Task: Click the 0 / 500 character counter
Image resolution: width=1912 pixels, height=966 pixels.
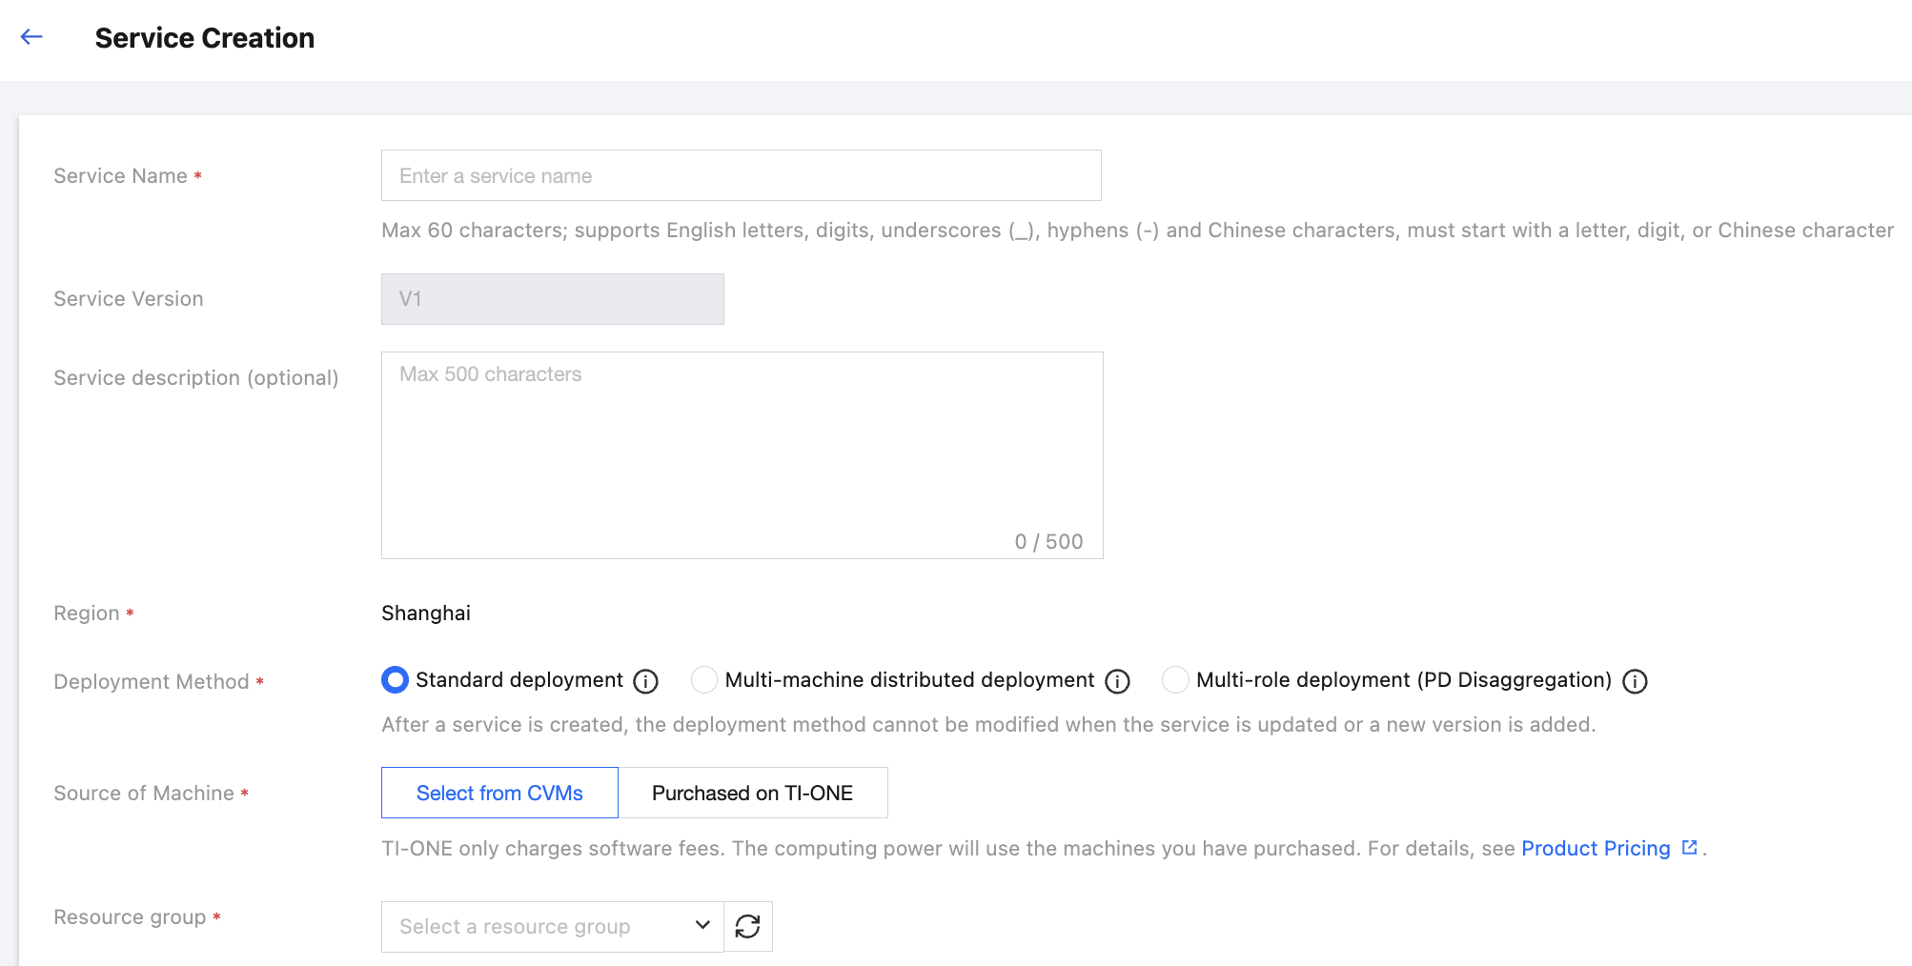Action: click(x=1048, y=541)
